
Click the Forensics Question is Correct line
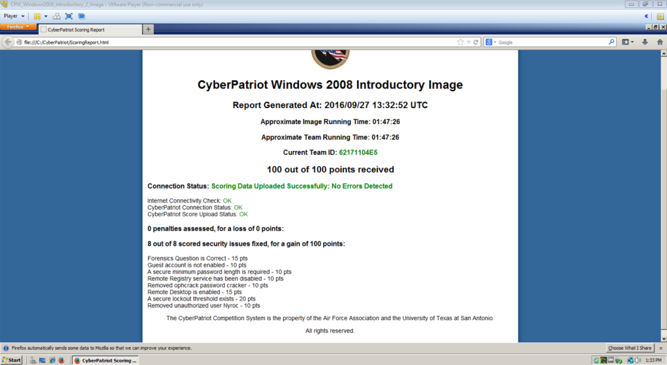pyautogui.click(x=197, y=258)
